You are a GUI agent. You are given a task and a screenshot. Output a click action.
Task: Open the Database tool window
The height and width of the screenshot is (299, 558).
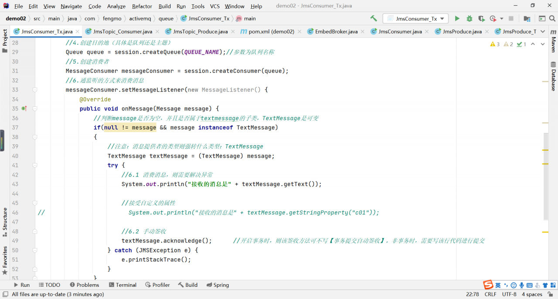coord(553,76)
